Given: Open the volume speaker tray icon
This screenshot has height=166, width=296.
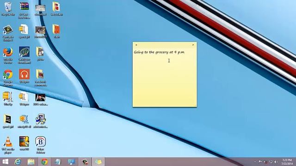Looking at the screenshot, I should click(x=276, y=162).
